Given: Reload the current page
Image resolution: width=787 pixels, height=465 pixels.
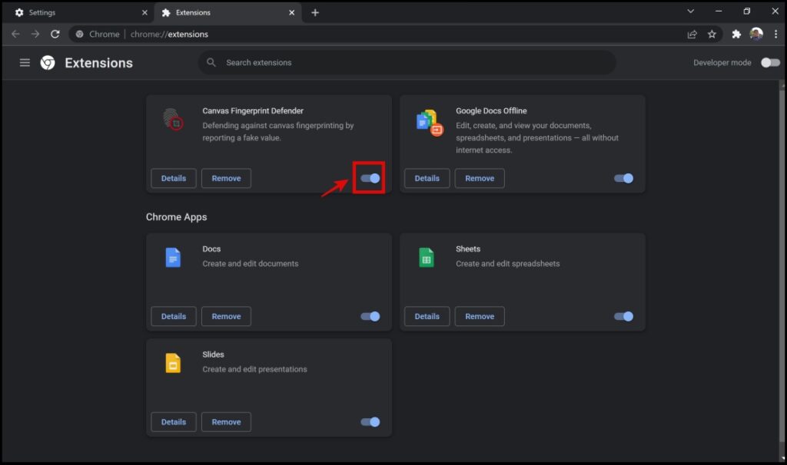Looking at the screenshot, I should 55,34.
